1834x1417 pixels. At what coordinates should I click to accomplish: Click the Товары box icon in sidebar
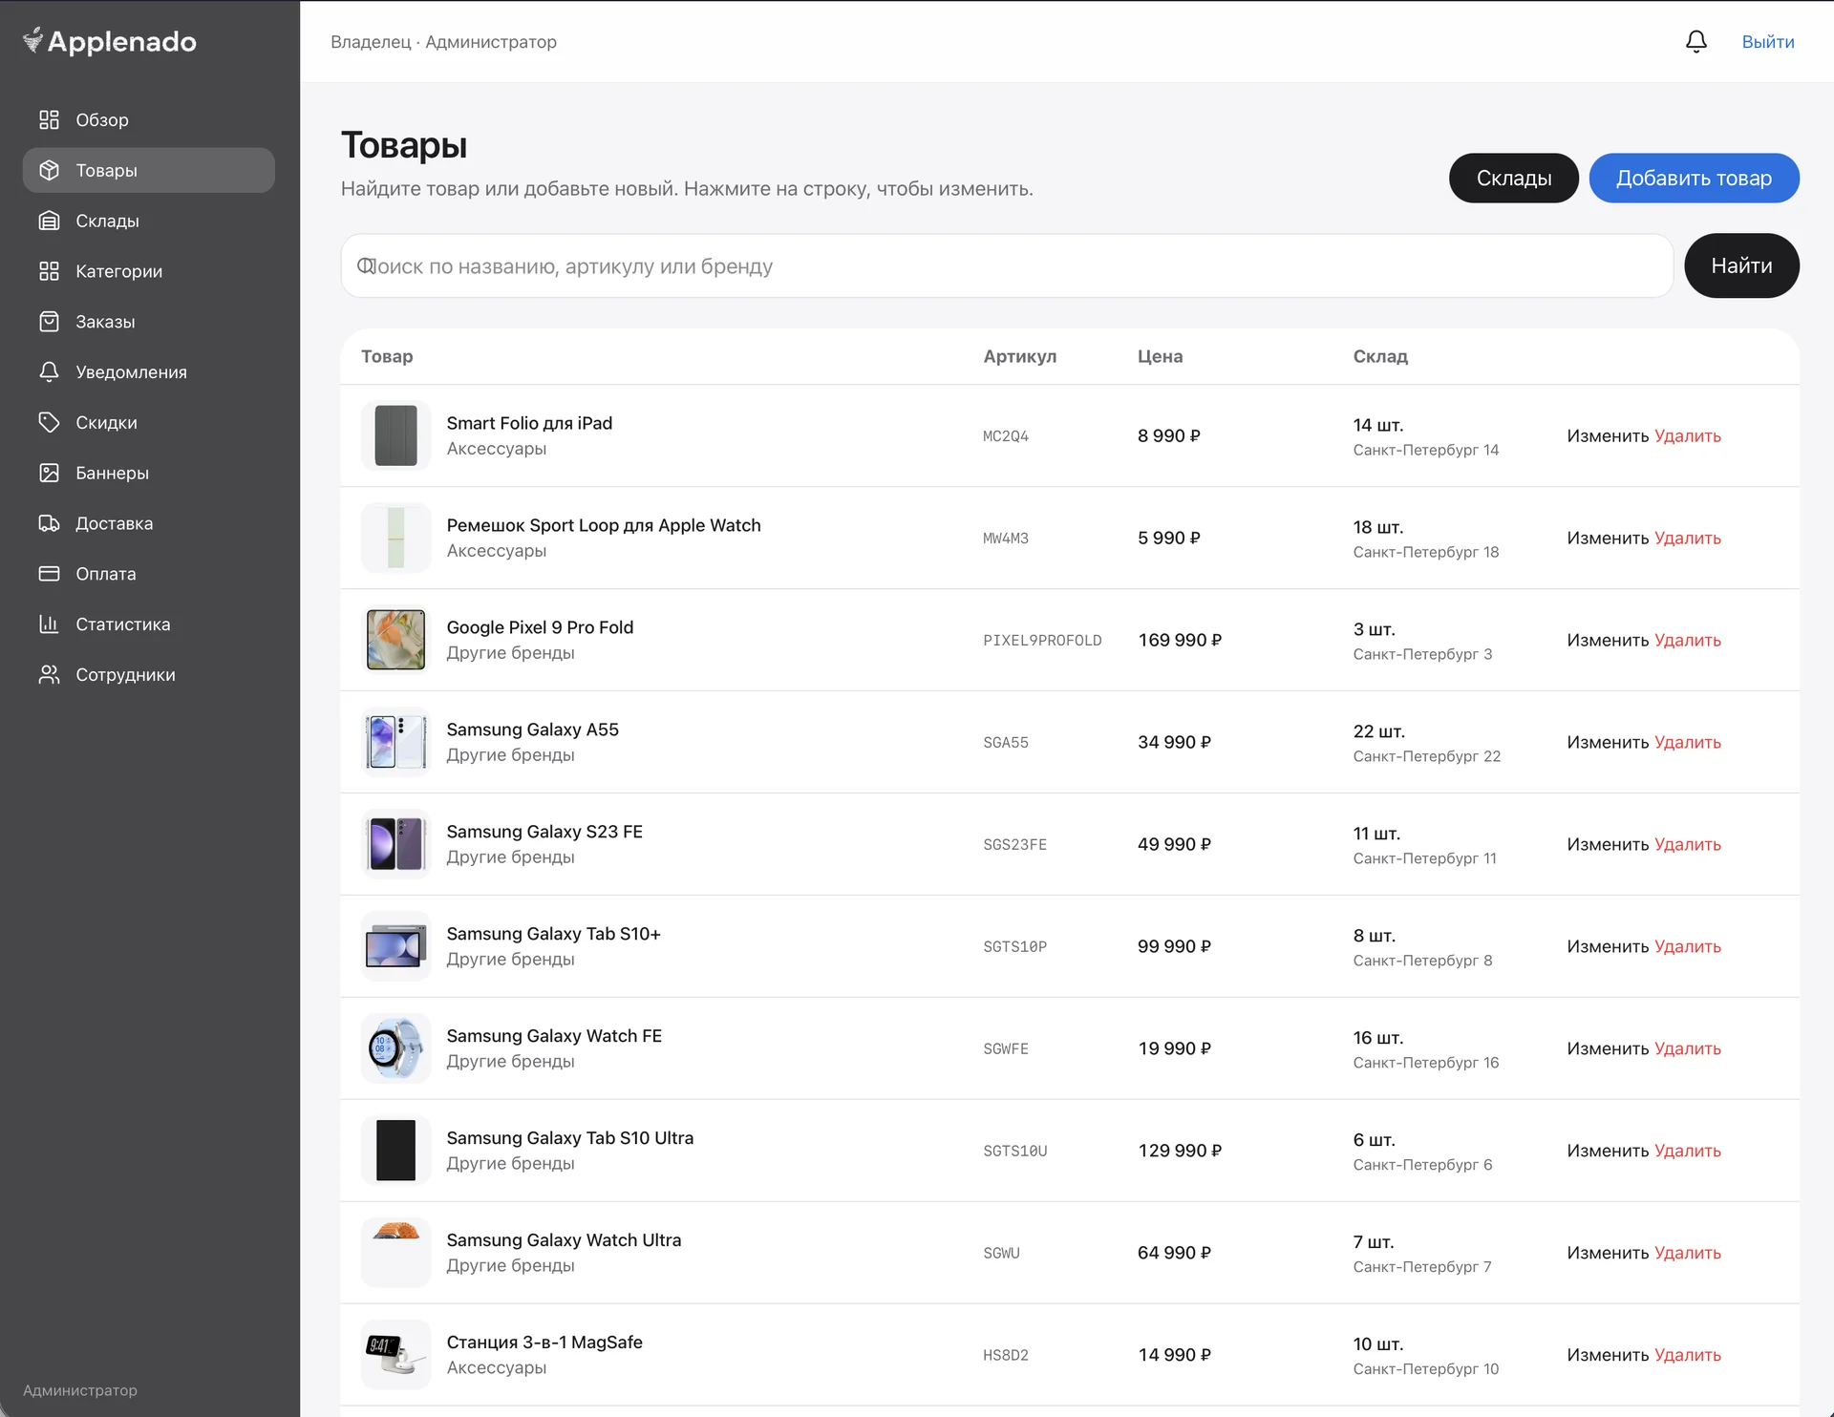click(49, 170)
